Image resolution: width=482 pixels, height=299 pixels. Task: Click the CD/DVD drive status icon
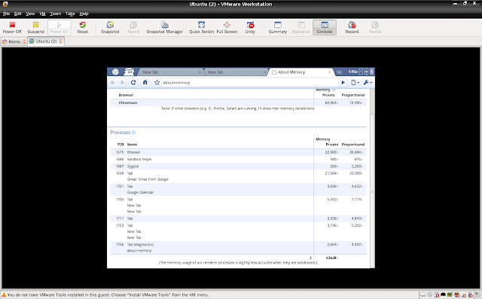430,294
